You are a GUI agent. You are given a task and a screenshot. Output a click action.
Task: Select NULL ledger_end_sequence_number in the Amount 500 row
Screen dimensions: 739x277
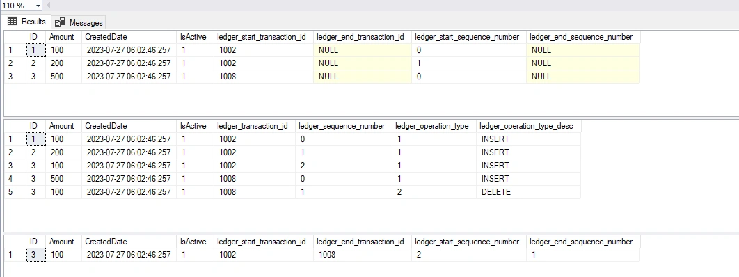point(583,77)
